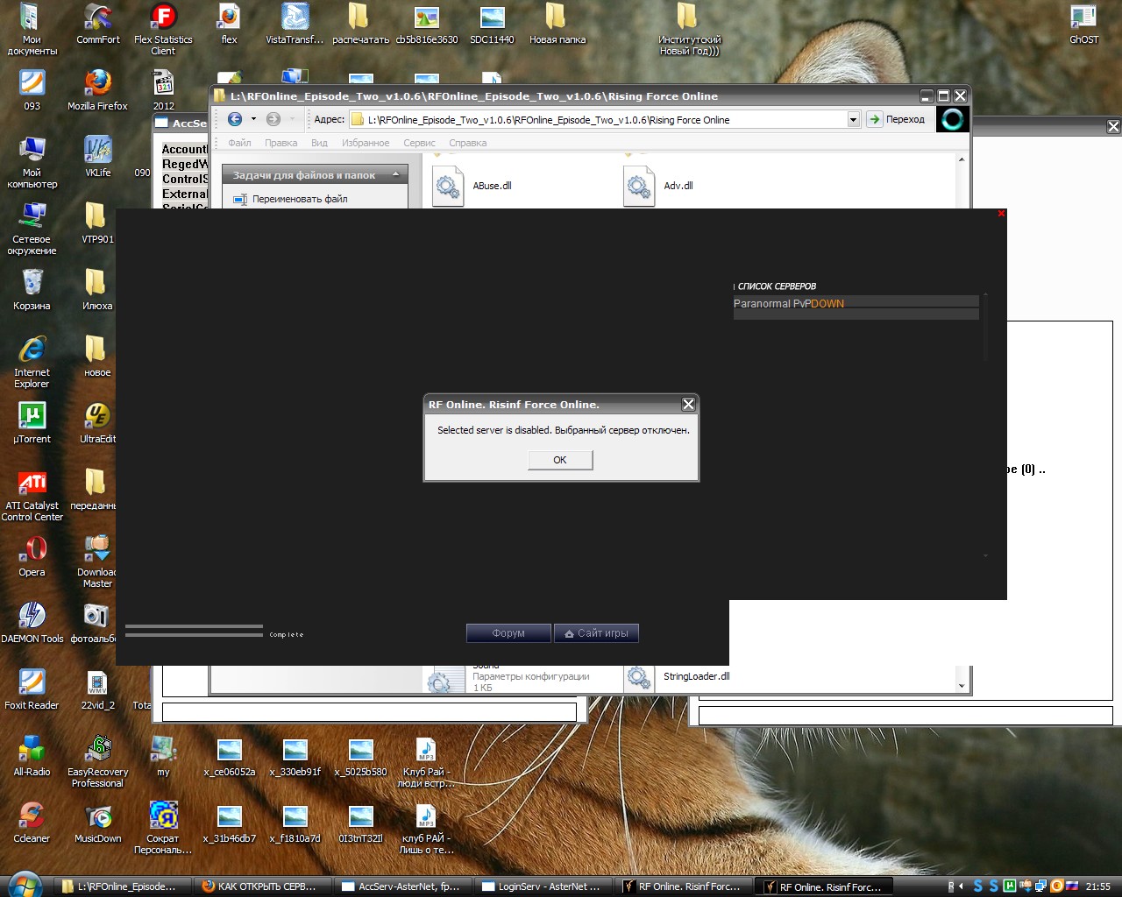Click the Форум button in launcher

pyautogui.click(x=508, y=633)
